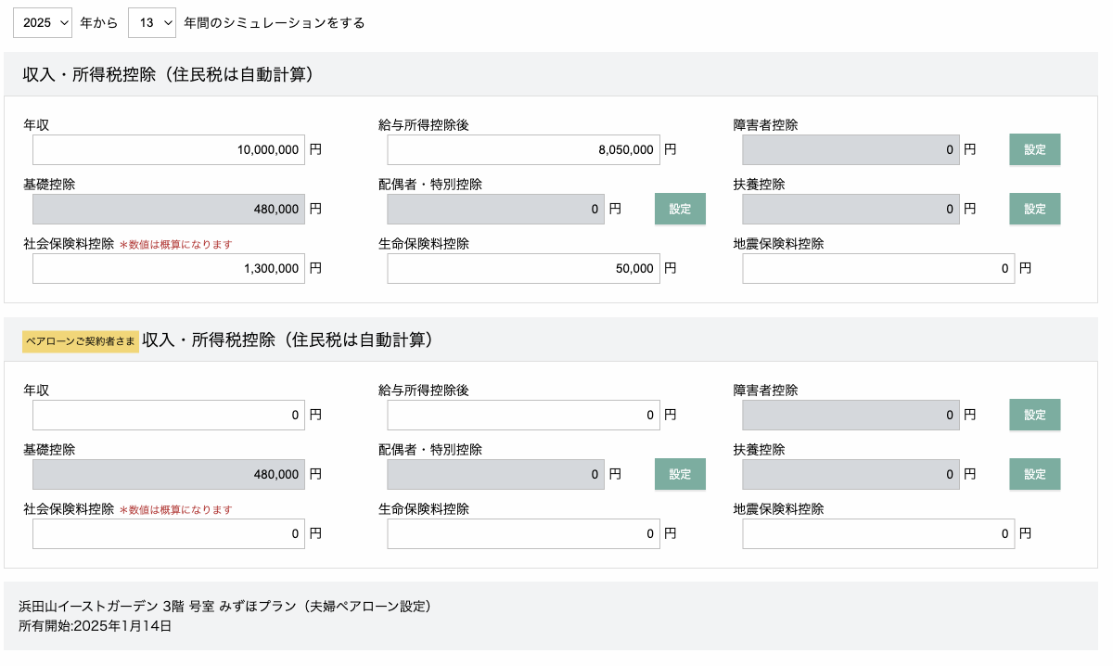Click the main contractor's 地震保険料控除 input field
Image resolution: width=1113 pixels, height=666 pixels.
click(x=878, y=268)
